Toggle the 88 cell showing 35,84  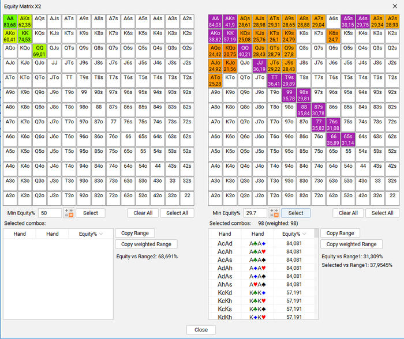click(x=304, y=110)
